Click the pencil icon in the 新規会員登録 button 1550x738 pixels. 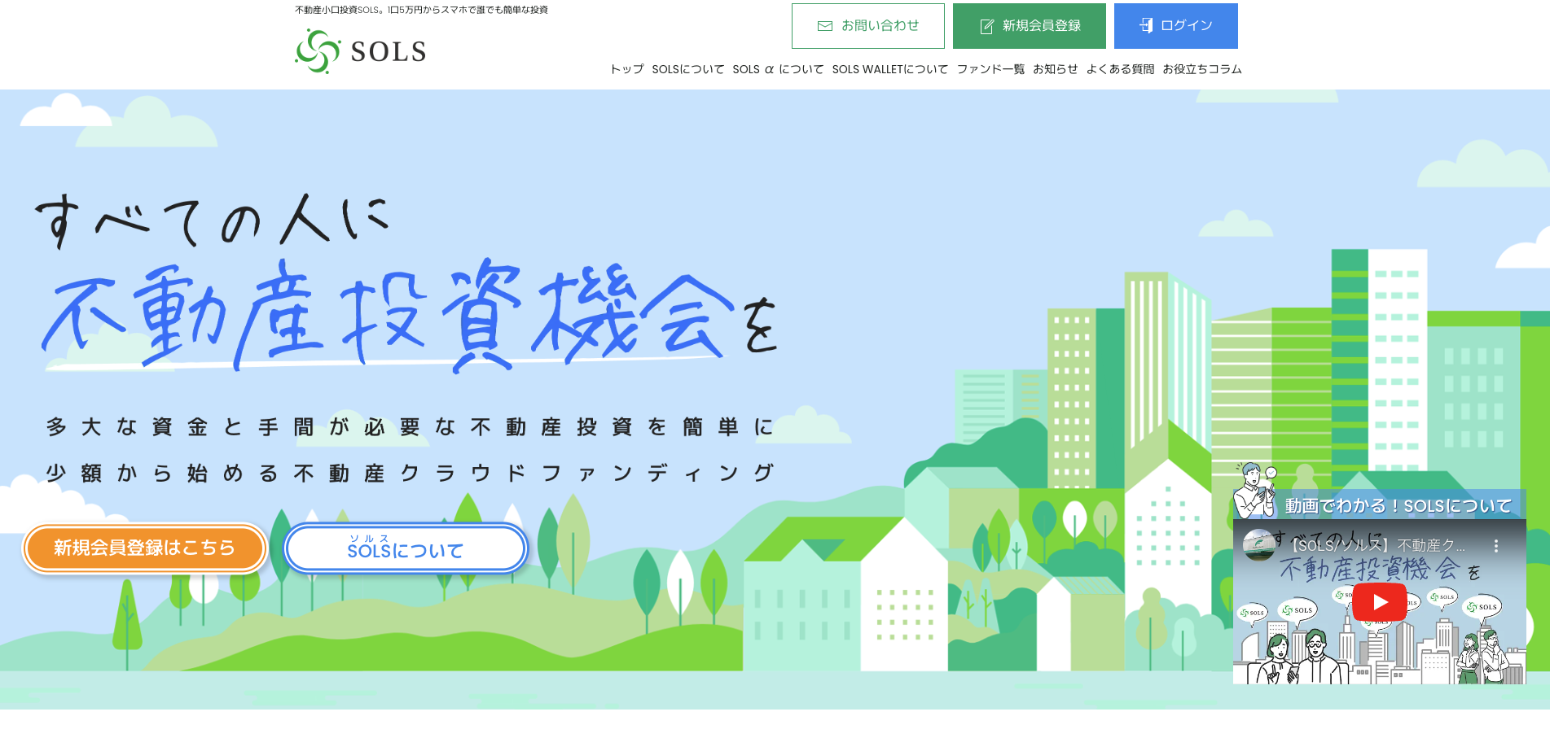pos(986,26)
